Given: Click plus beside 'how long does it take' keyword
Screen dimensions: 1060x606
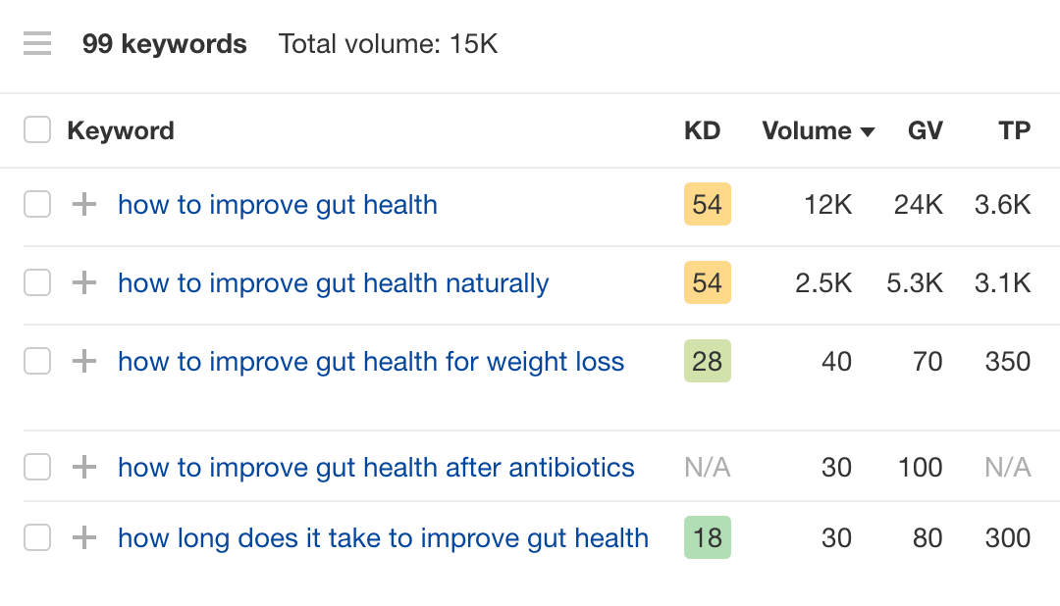Looking at the screenshot, I should pyautogui.click(x=85, y=538).
